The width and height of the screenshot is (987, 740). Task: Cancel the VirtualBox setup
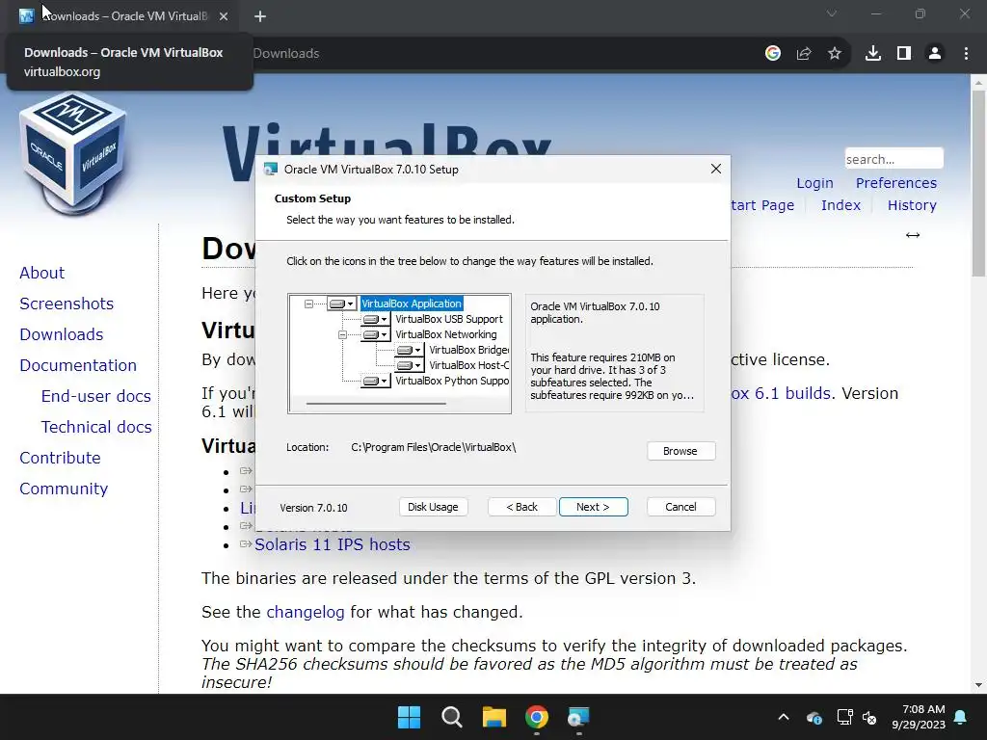pos(680,507)
